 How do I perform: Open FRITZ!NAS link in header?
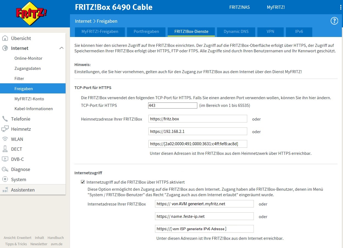pos(240,7)
